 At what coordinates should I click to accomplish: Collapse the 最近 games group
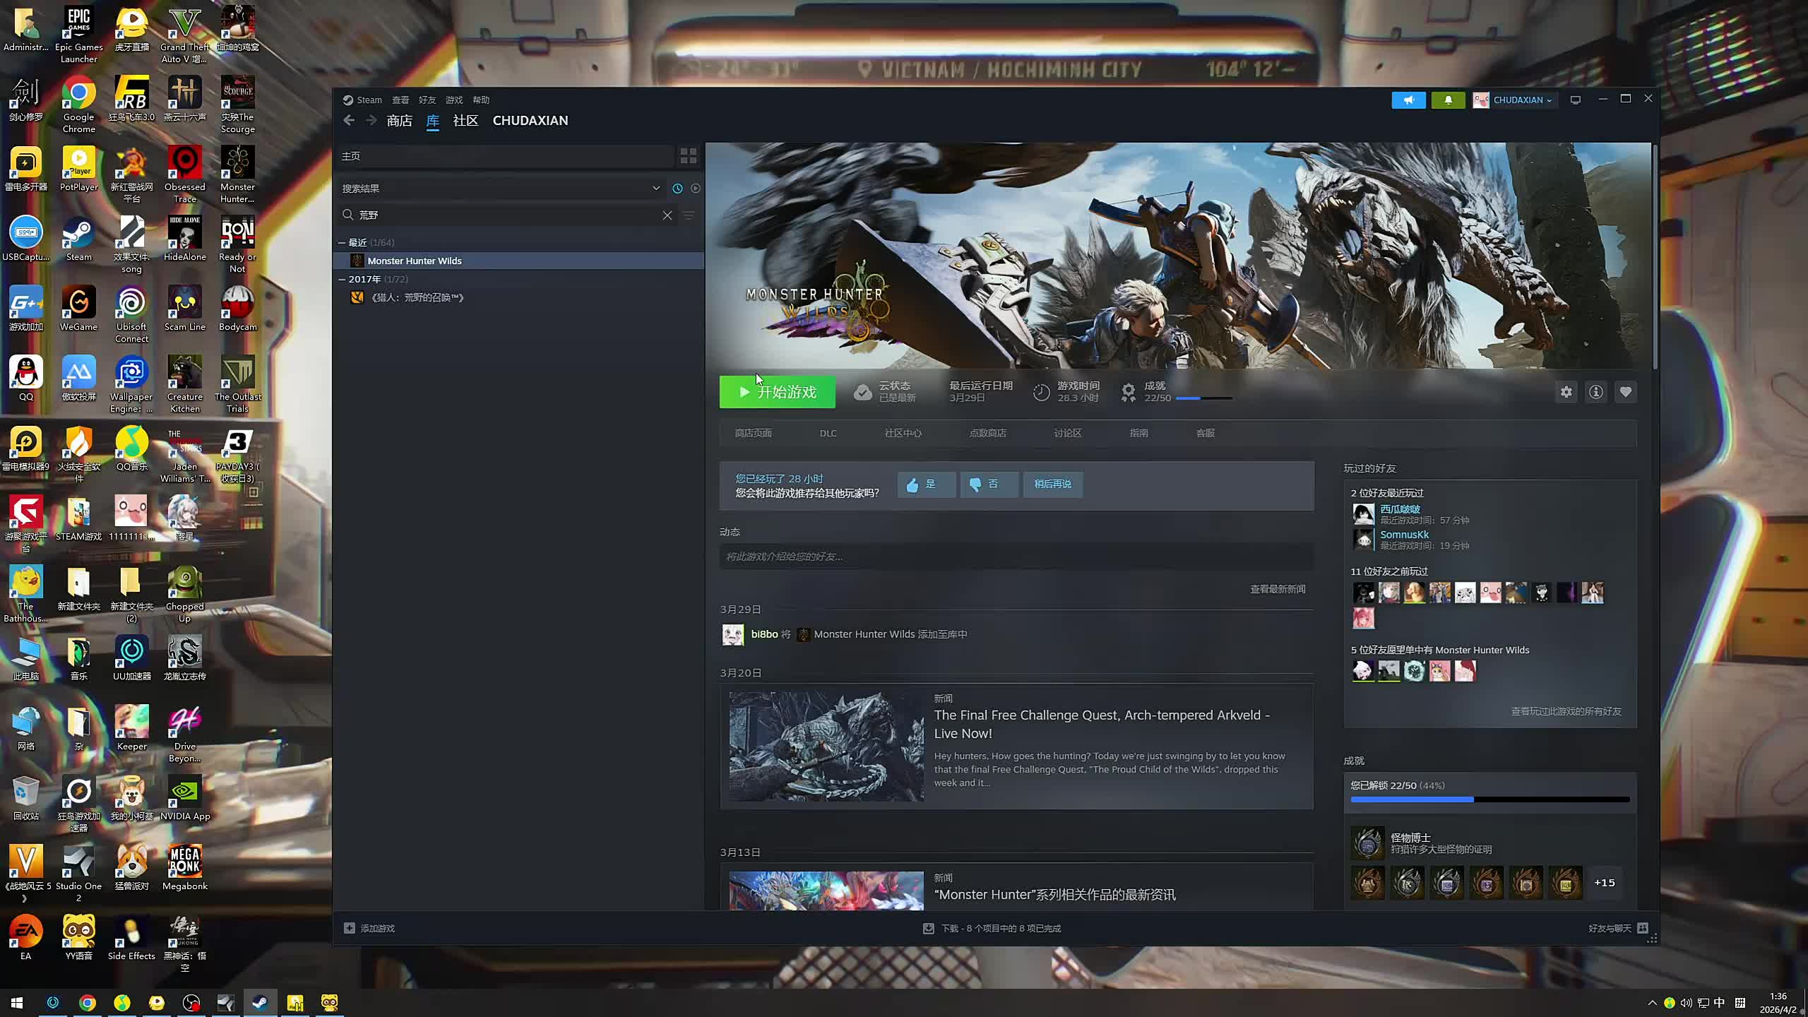tap(342, 243)
